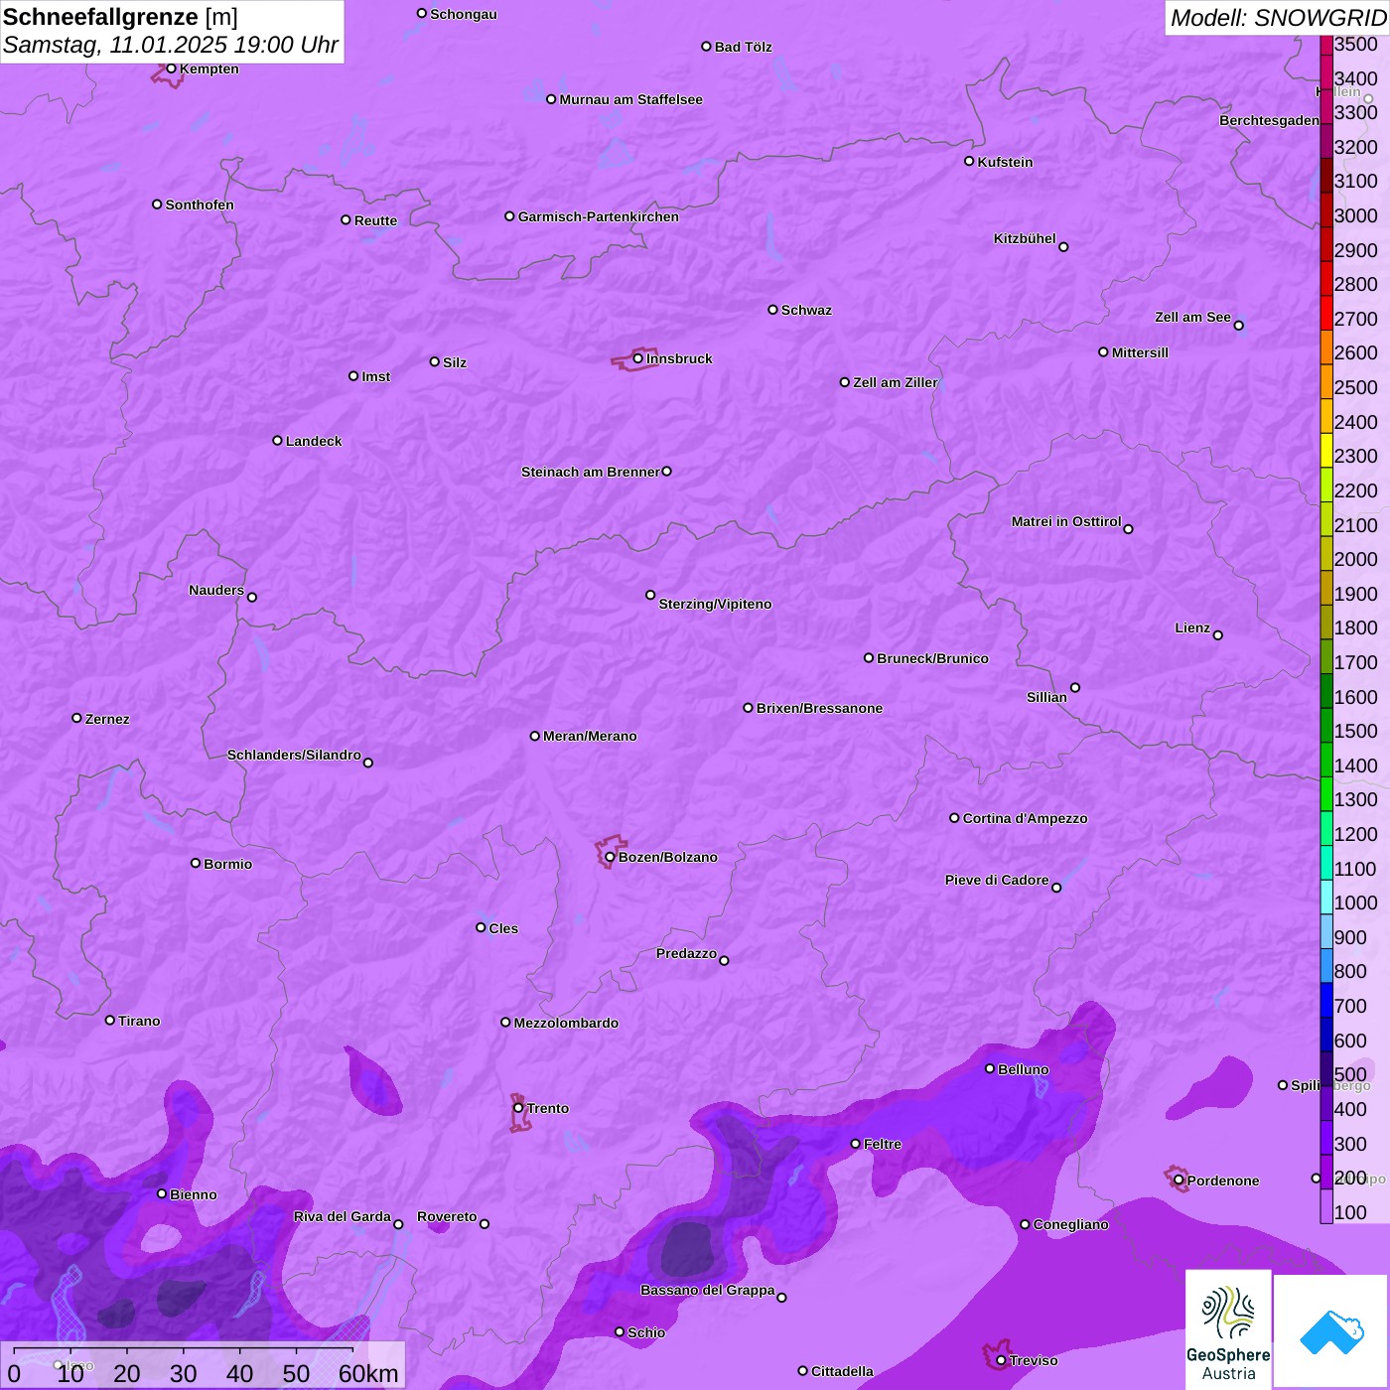Click the Cortina d'Ampezzo marker
This screenshot has width=1390, height=1390.
click(x=954, y=818)
